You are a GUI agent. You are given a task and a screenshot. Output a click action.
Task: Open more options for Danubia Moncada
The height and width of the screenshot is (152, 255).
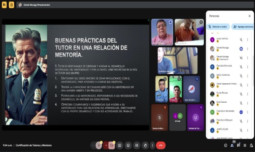tap(248, 67)
